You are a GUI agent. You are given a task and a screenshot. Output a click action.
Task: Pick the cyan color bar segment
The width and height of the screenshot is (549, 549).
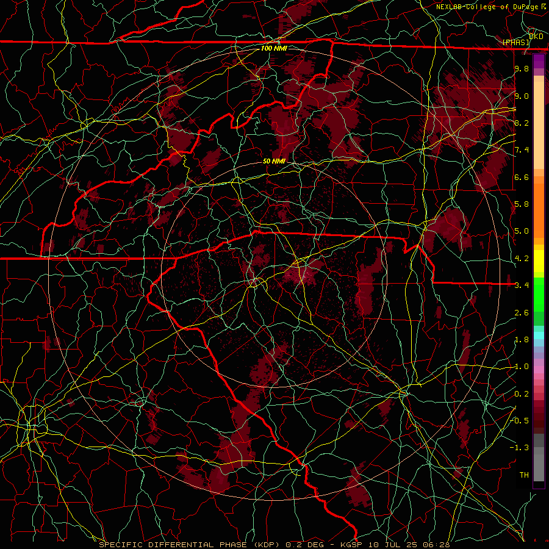click(x=539, y=335)
